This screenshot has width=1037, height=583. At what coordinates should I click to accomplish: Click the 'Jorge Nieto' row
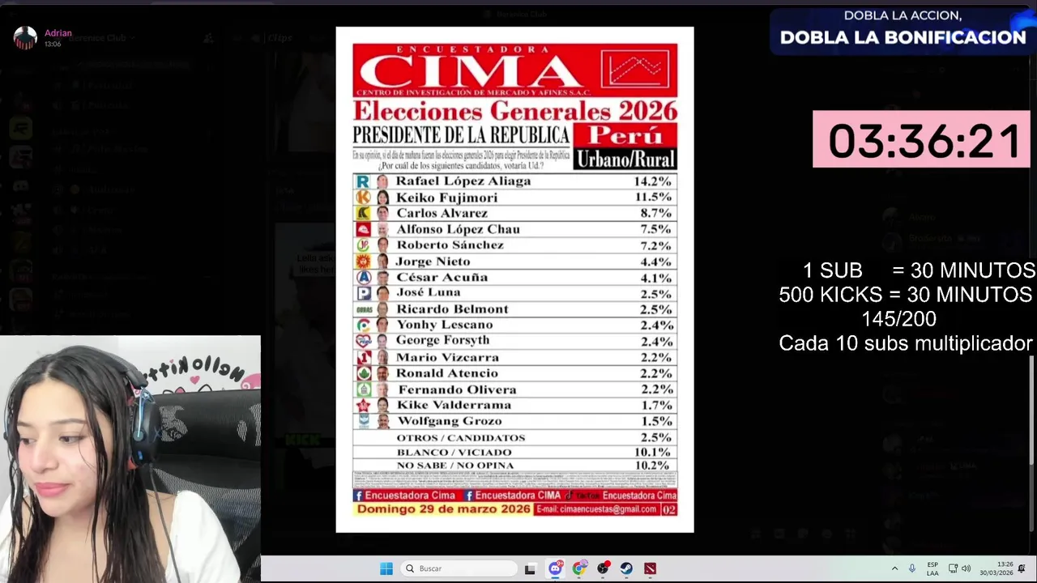point(514,262)
